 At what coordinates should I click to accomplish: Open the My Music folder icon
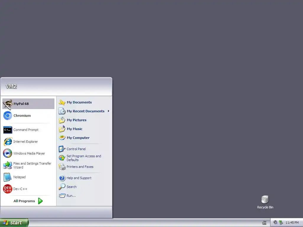tap(62, 129)
